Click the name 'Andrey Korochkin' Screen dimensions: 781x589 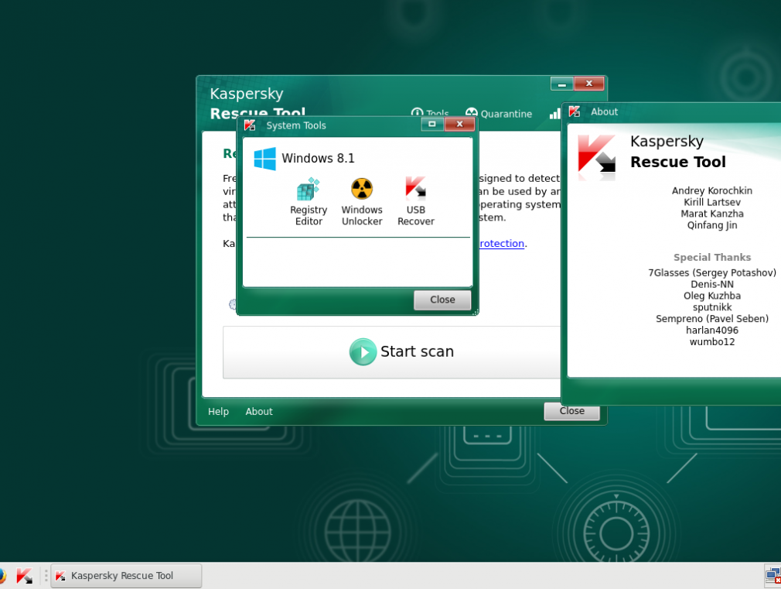(x=711, y=190)
